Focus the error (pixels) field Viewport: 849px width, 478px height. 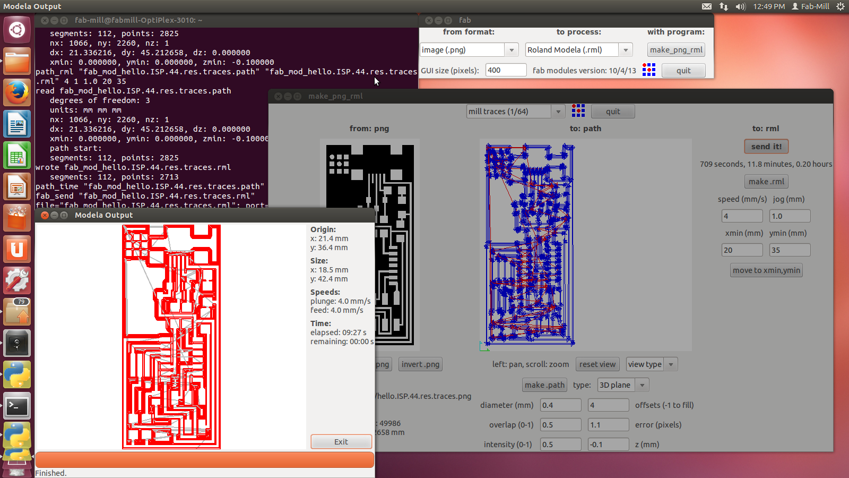[609, 425]
